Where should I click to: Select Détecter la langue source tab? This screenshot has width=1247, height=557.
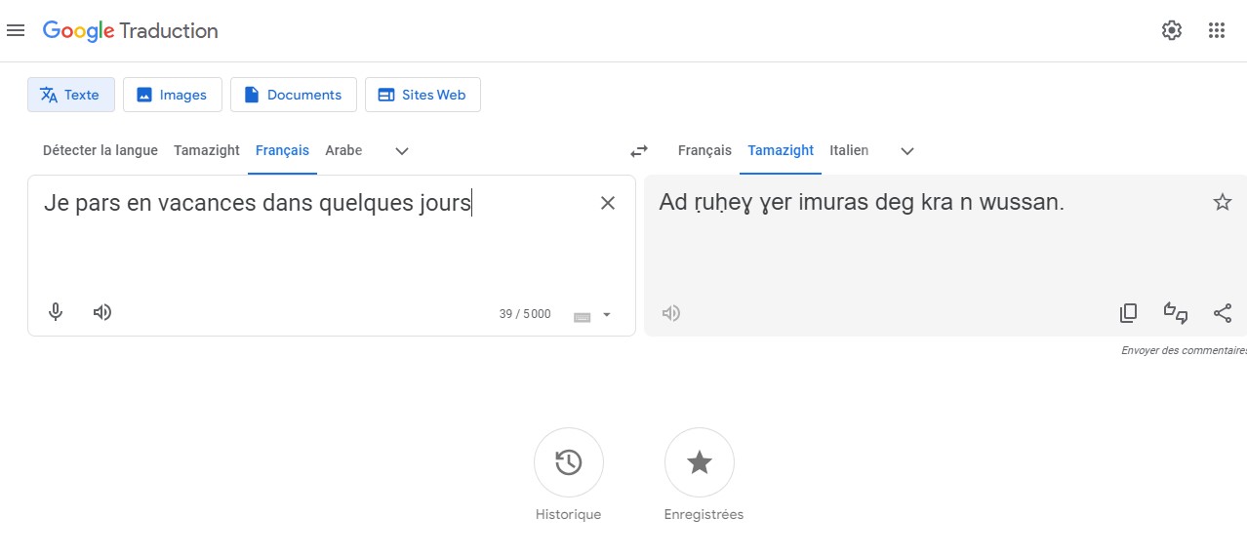(x=101, y=150)
